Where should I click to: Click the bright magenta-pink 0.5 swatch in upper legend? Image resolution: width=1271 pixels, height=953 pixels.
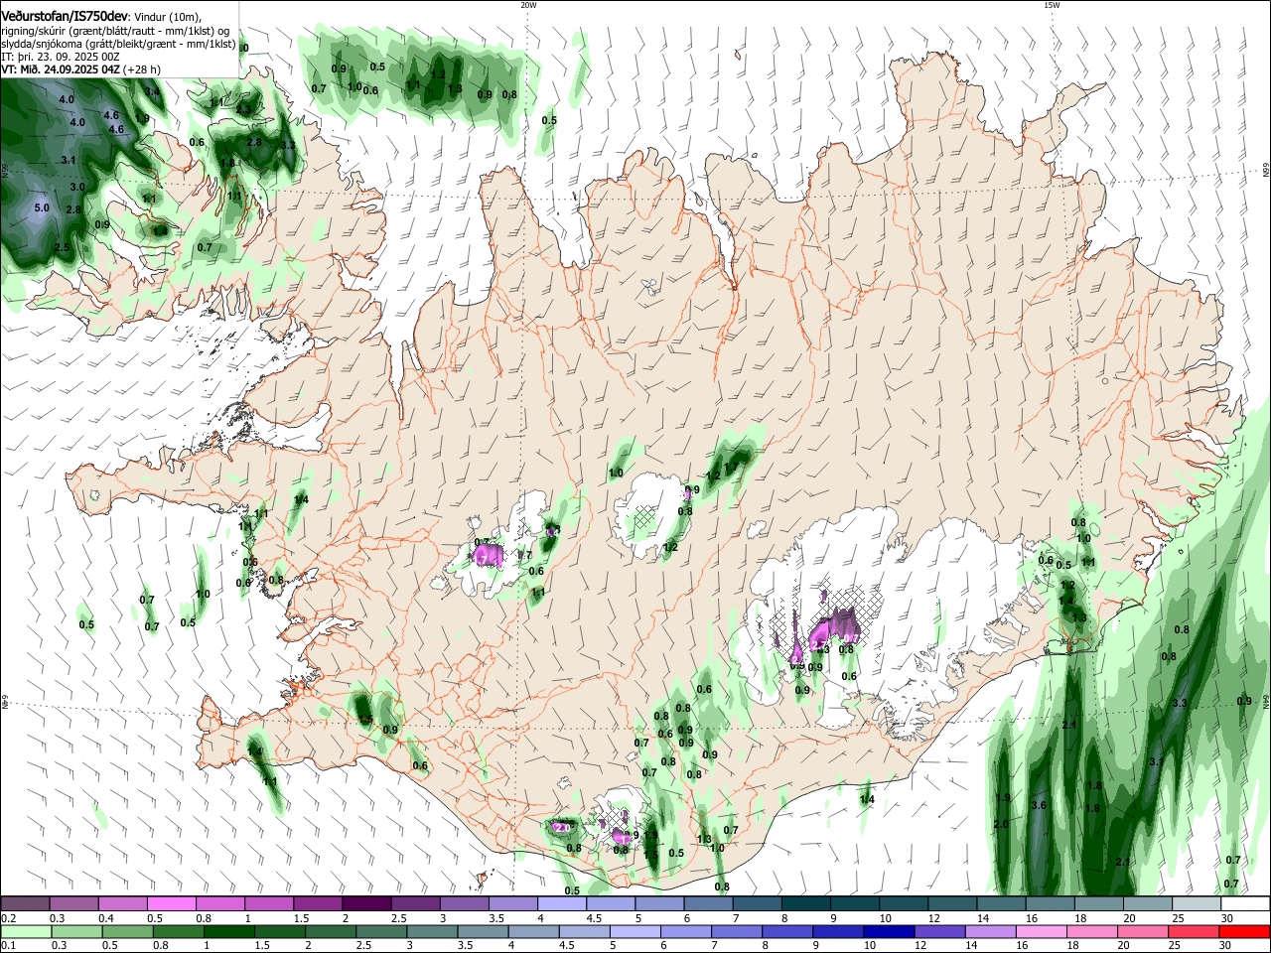pos(171,903)
